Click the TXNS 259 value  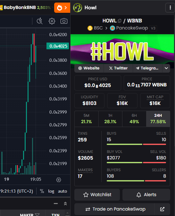[x=82, y=140]
